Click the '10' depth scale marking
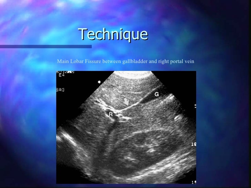 [x=194, y=144]
